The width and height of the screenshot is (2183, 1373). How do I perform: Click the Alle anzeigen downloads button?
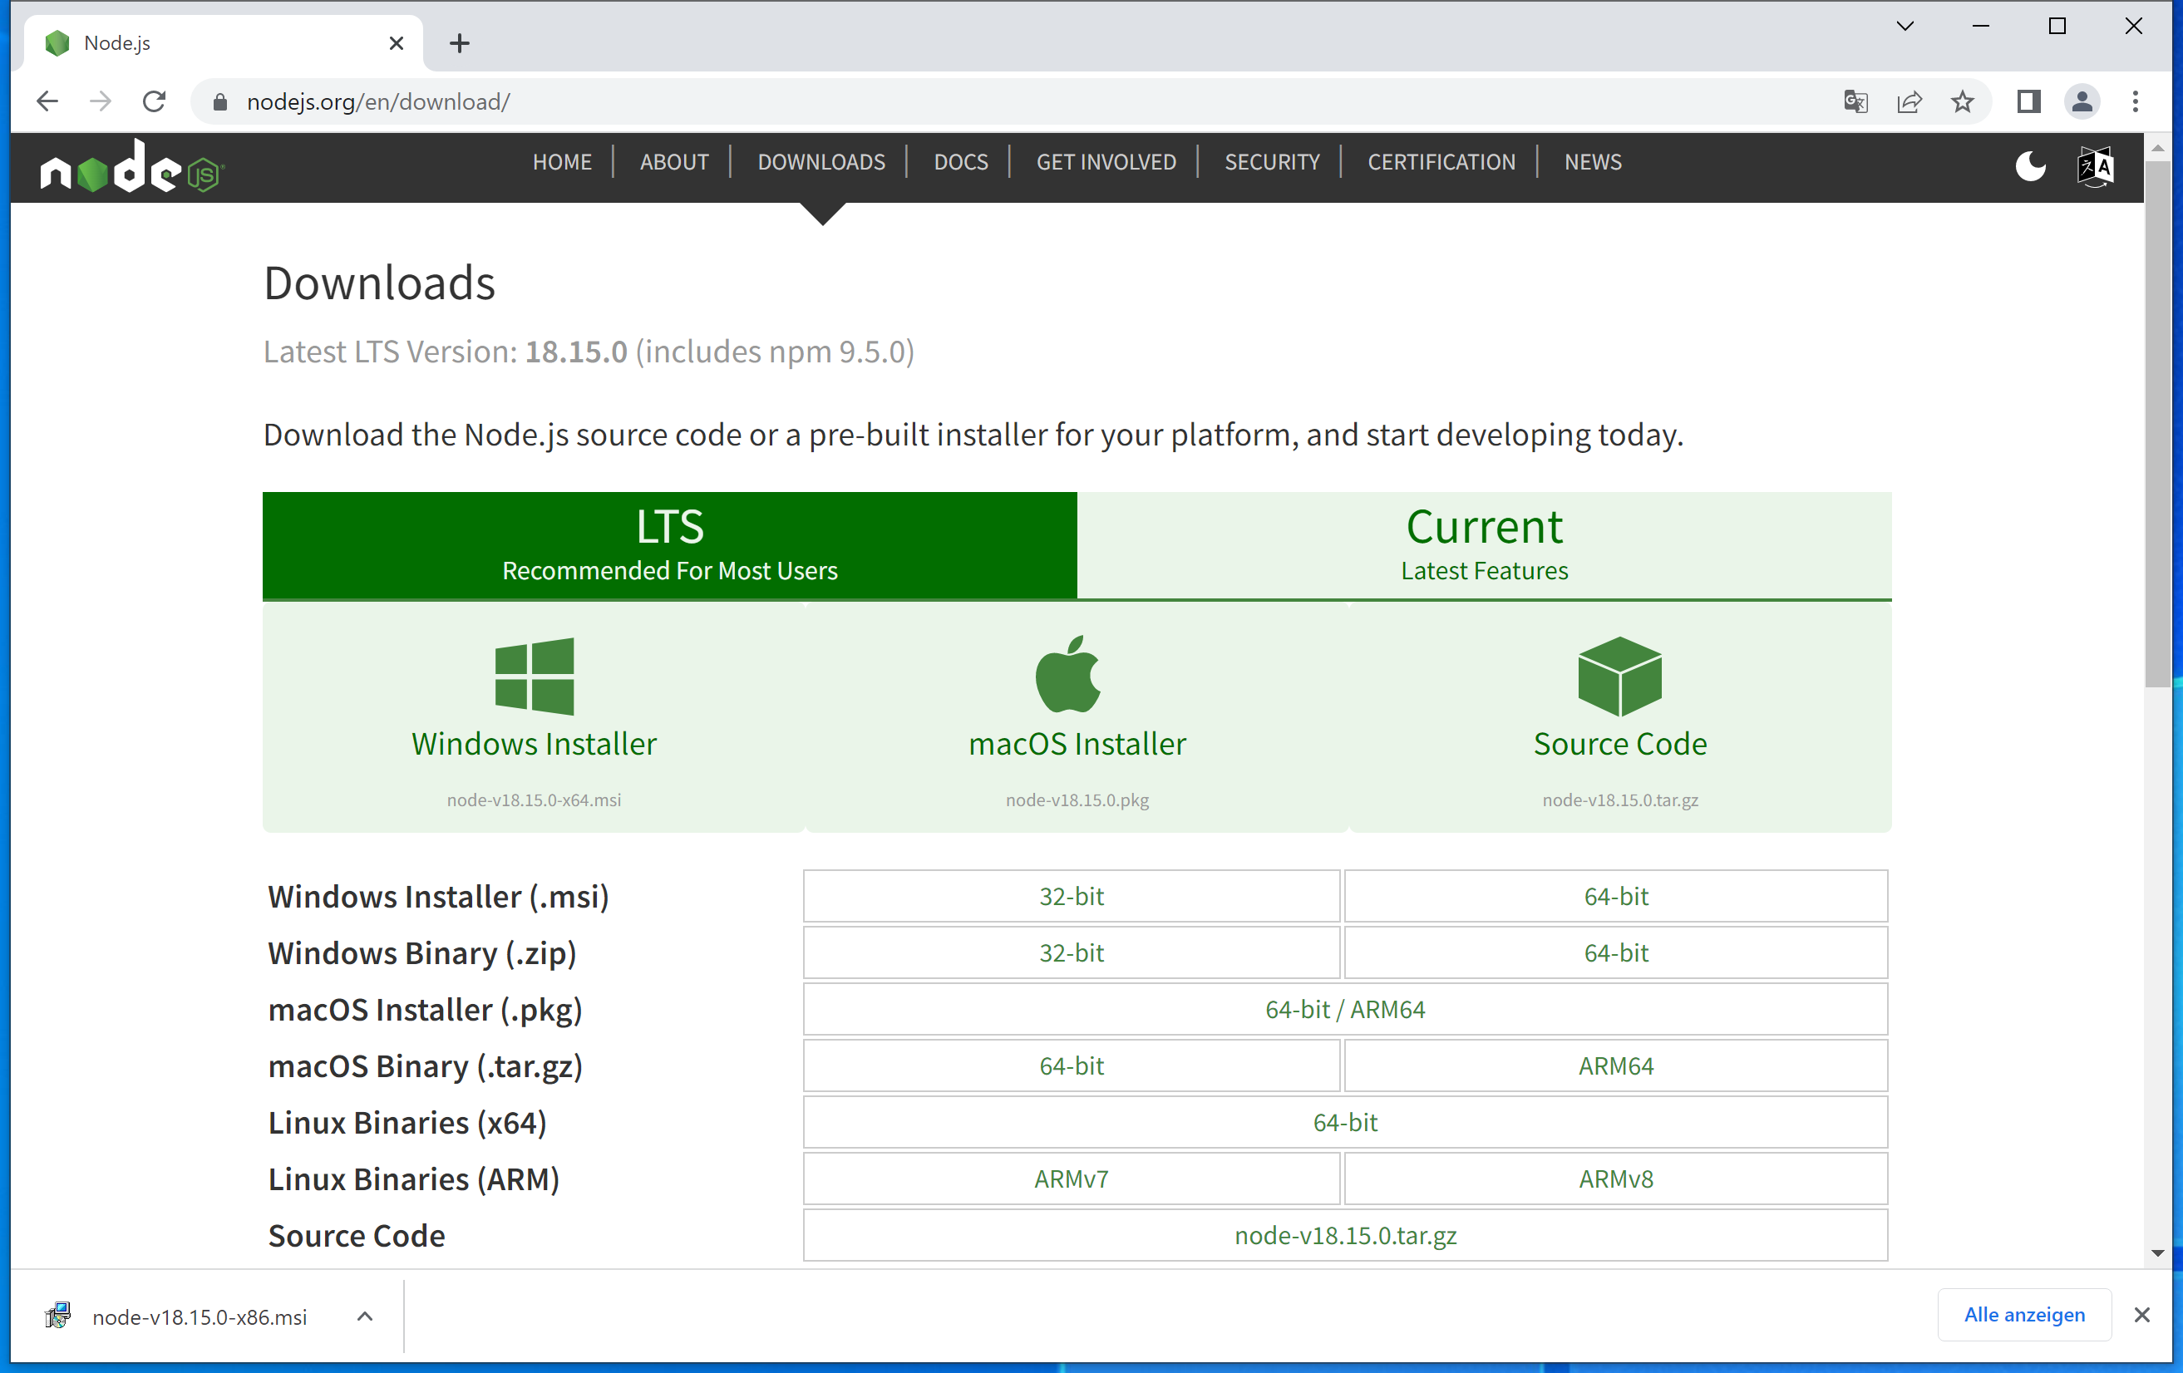coord(2023,1314)
